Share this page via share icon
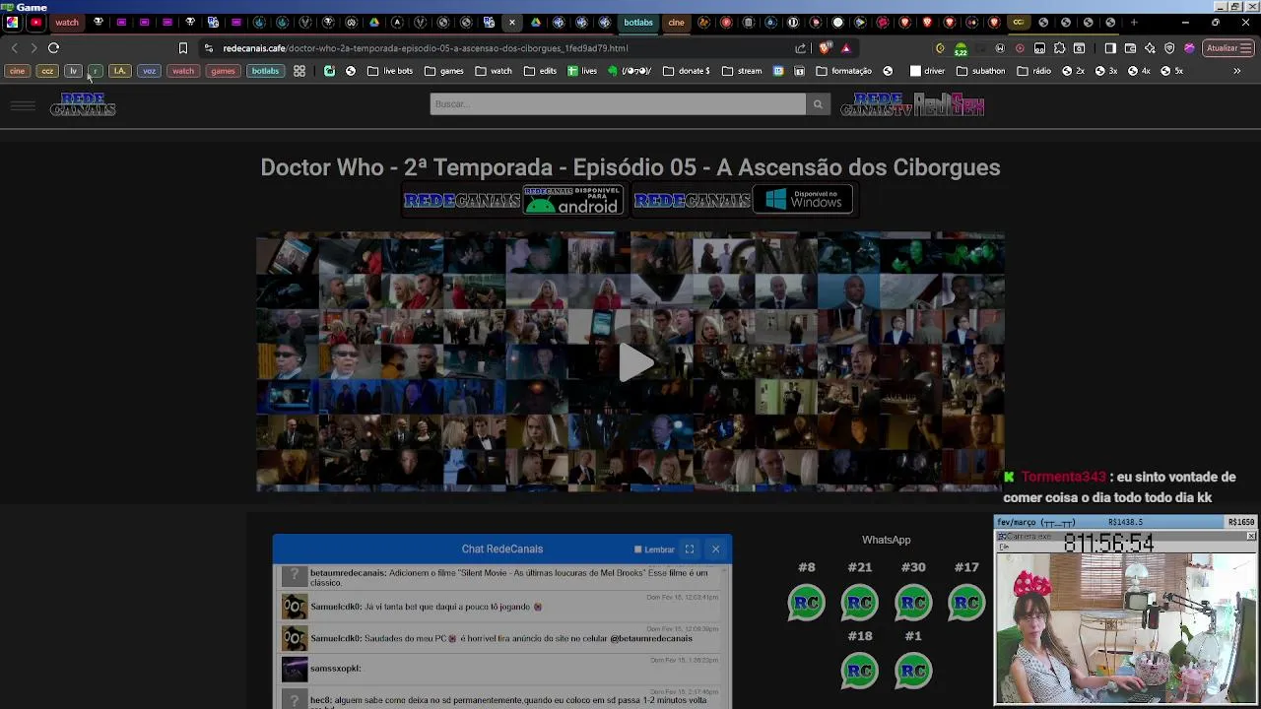Image resolution: width=1261 pixels, height=709 pixels. click(801, 47)
